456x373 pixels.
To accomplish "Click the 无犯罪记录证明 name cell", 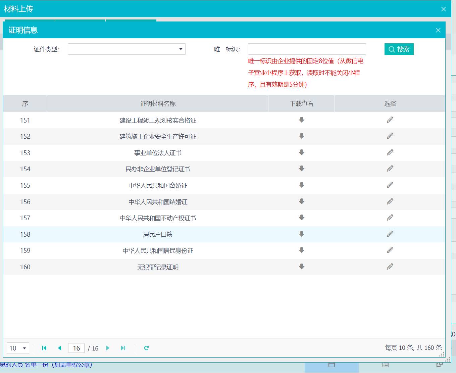I will (158, 267).
